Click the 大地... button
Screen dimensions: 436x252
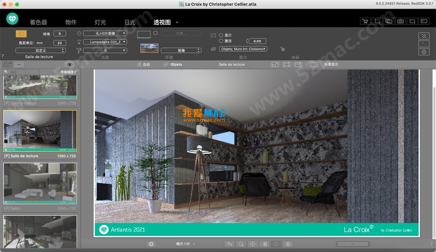coord(181,33)
